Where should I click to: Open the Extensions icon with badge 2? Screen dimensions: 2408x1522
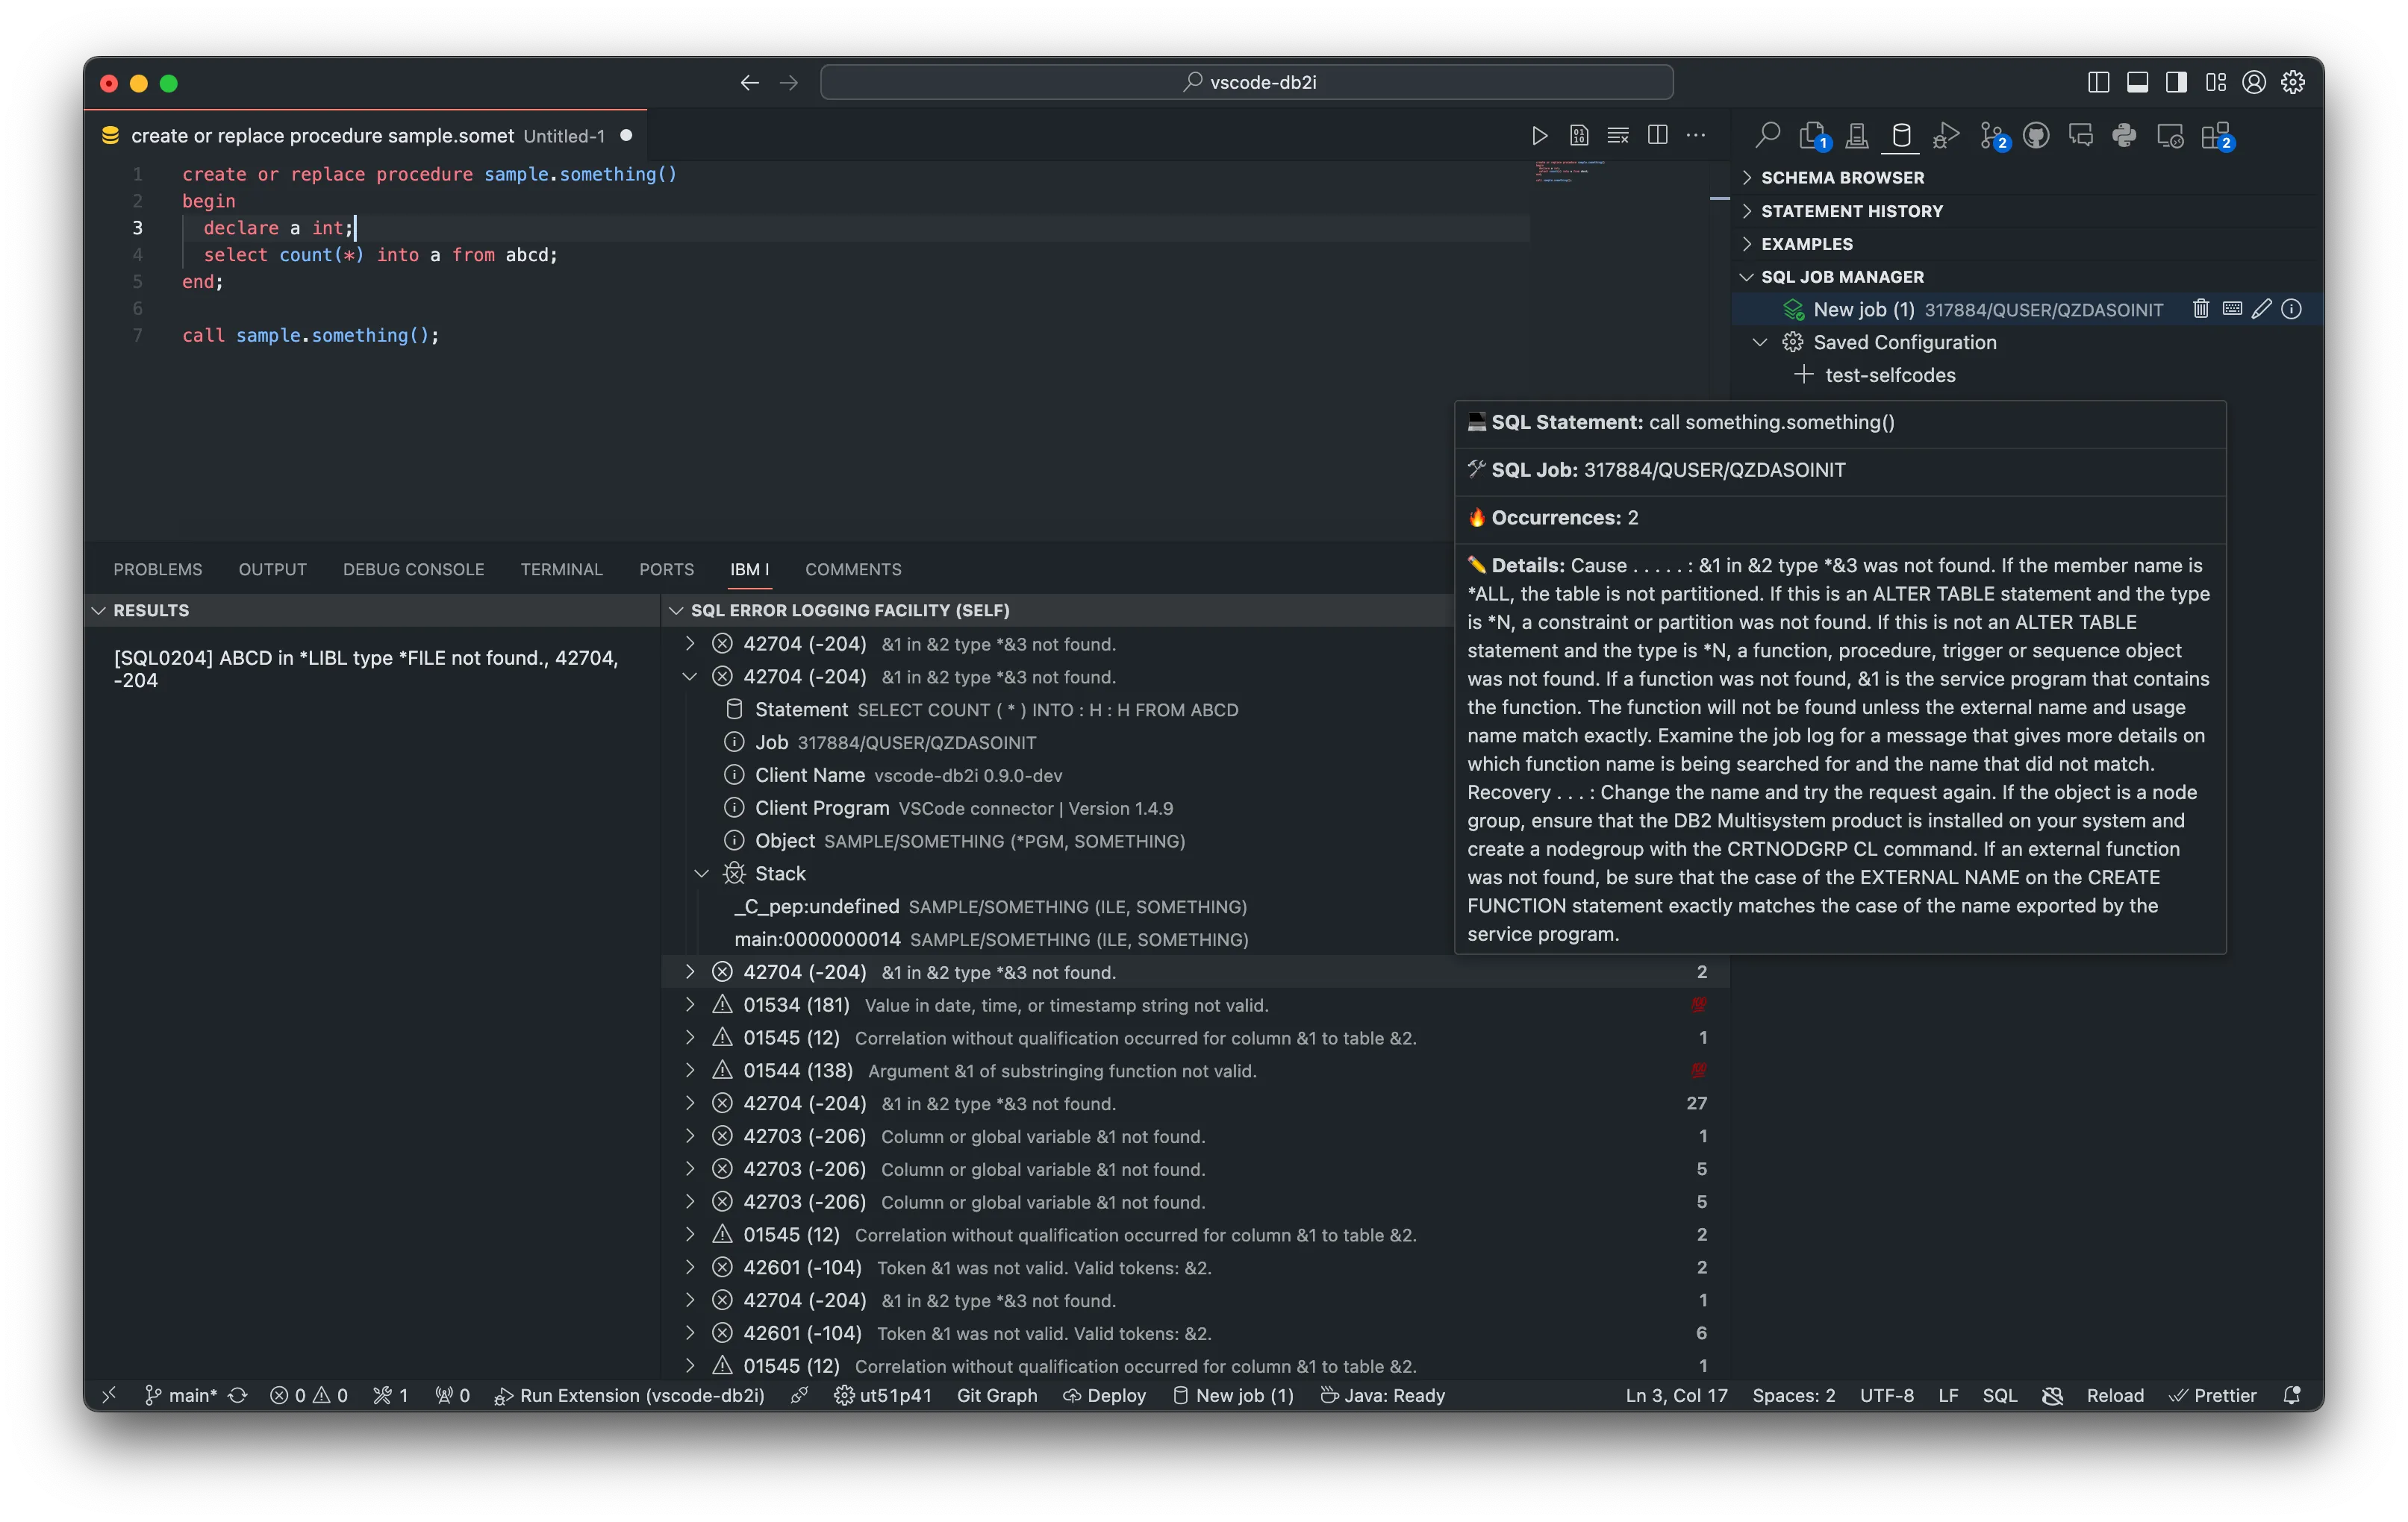coord(2216,135)
